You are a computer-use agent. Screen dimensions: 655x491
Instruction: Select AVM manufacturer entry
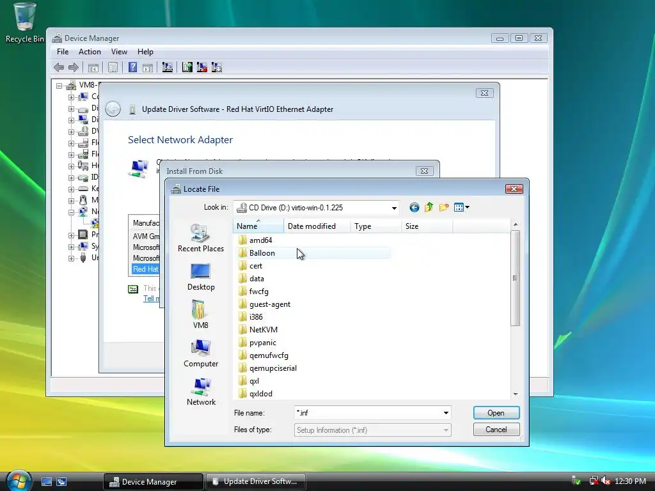tap(146, 237)
